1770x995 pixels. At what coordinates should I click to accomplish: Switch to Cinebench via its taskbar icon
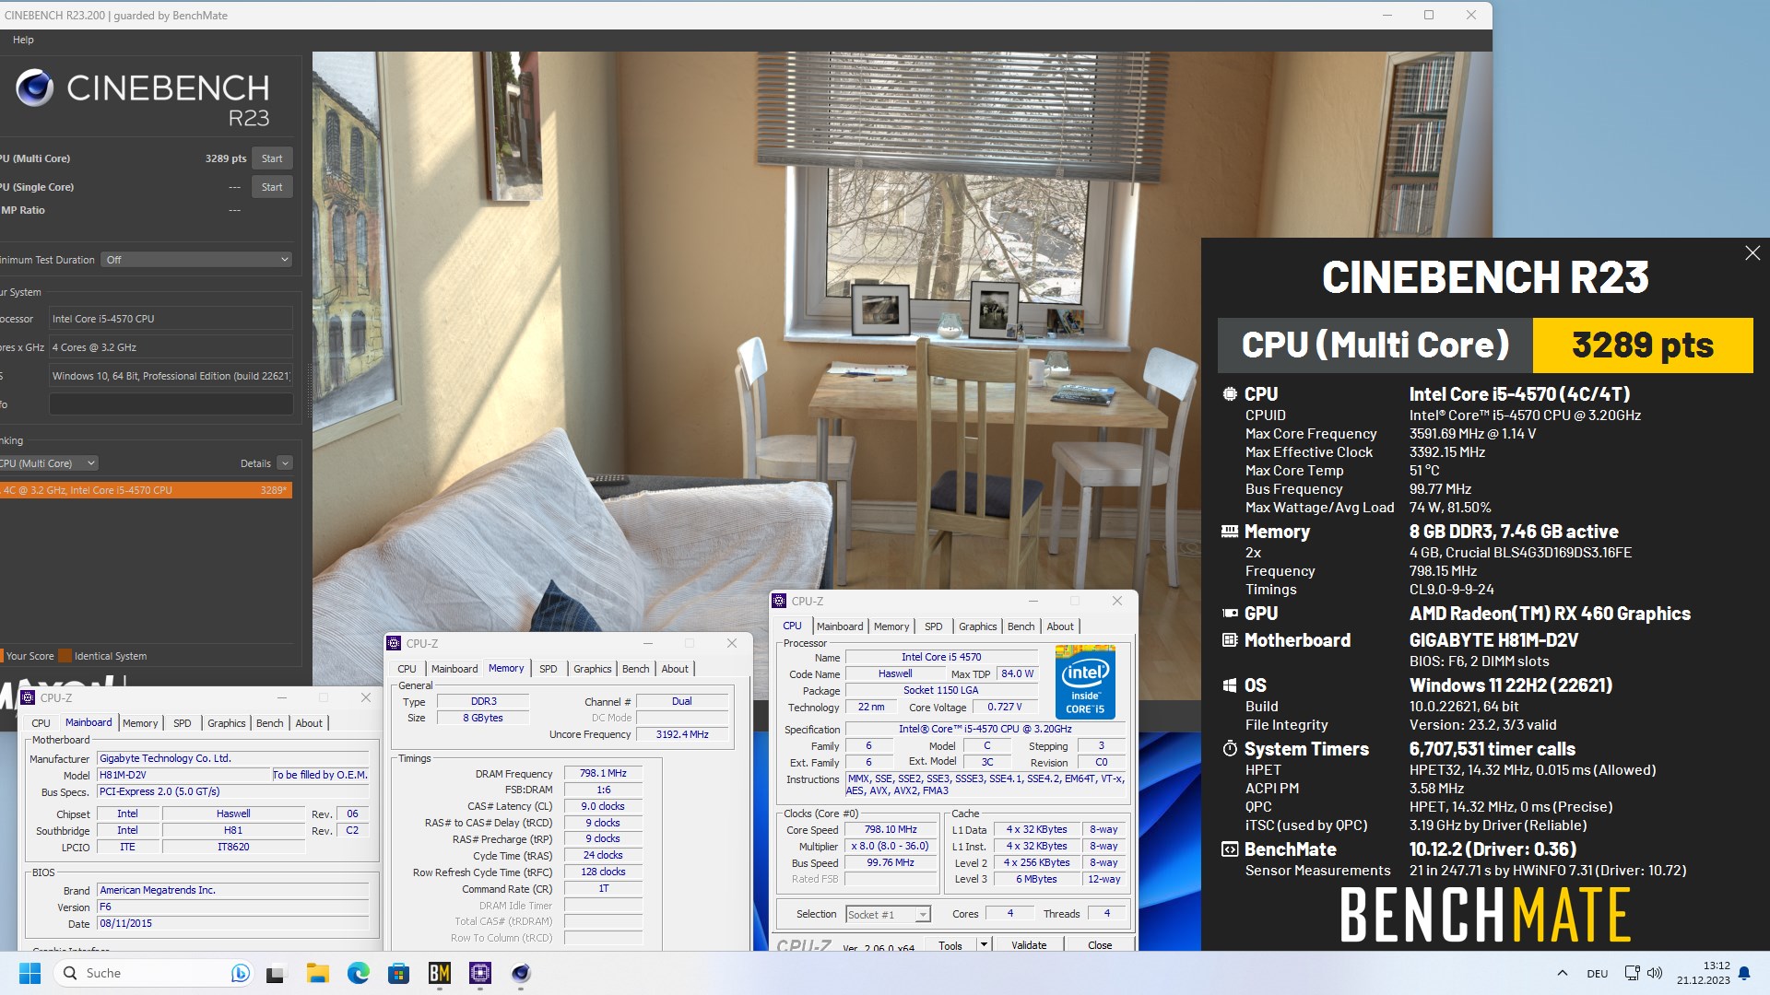coord(521,973)
